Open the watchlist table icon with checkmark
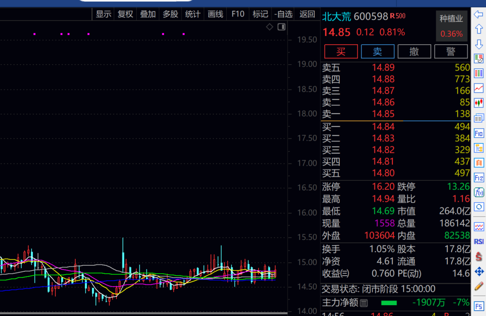Image resolution: width=486 pixels, height=316 pixels. [479, 58]
